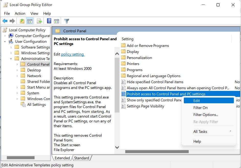Click the tree pane horizontal scrollbar

point(21,158)
